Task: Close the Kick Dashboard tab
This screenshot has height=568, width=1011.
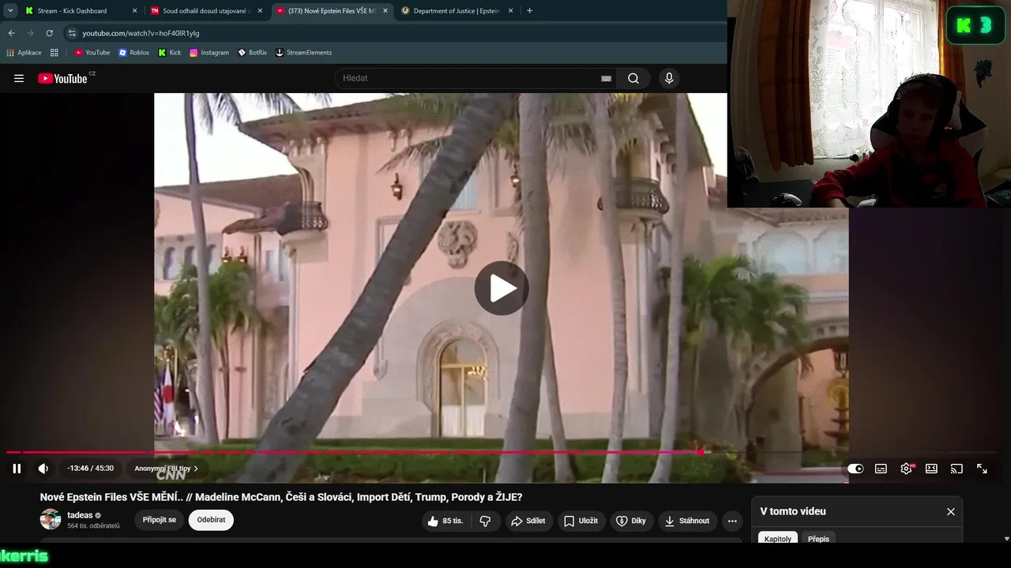Action: click(134, 11)
